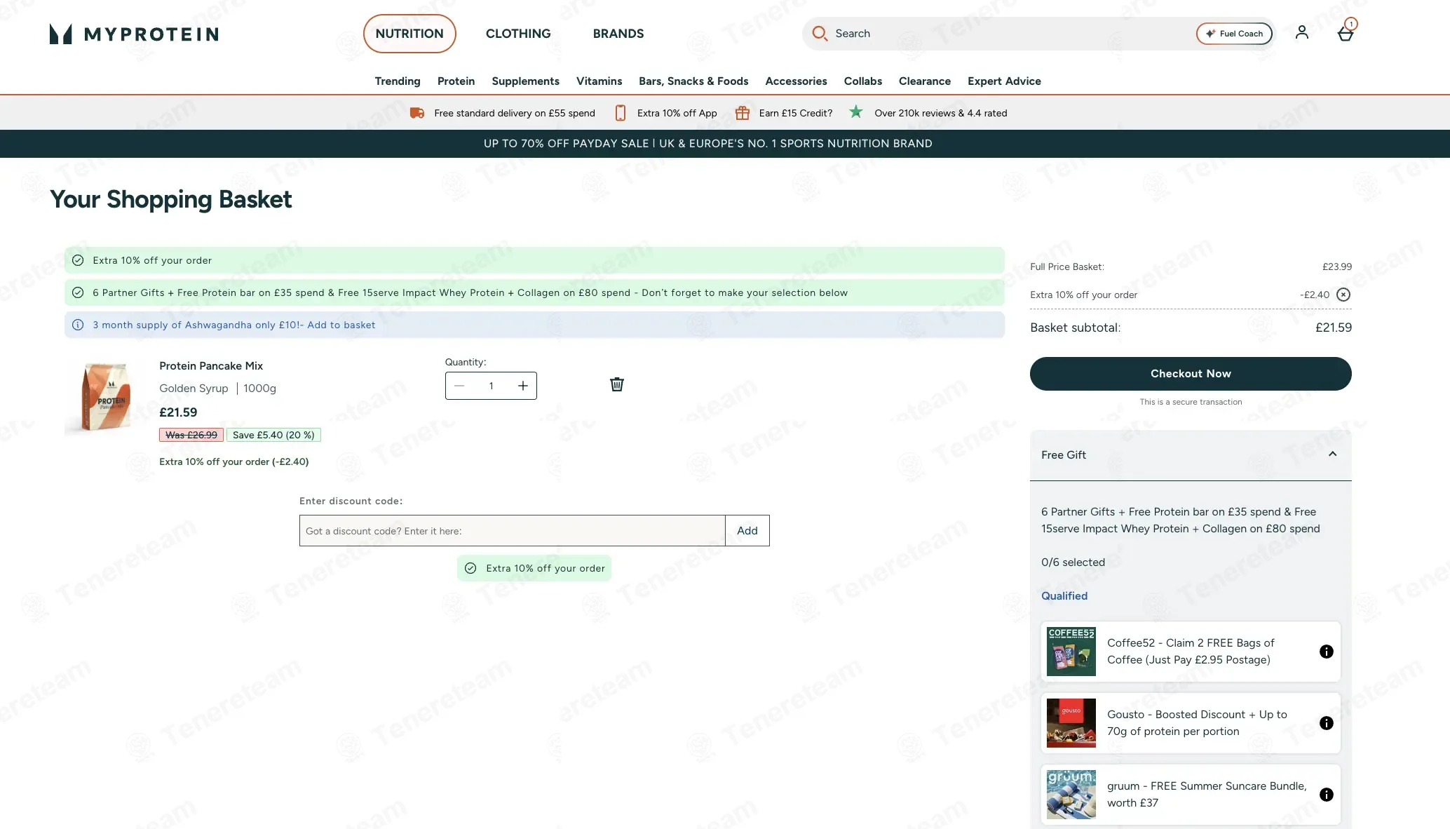Open the basket icon in header
The width and height of the screenshot is (1450, 829).
(x=1346, y=32)
